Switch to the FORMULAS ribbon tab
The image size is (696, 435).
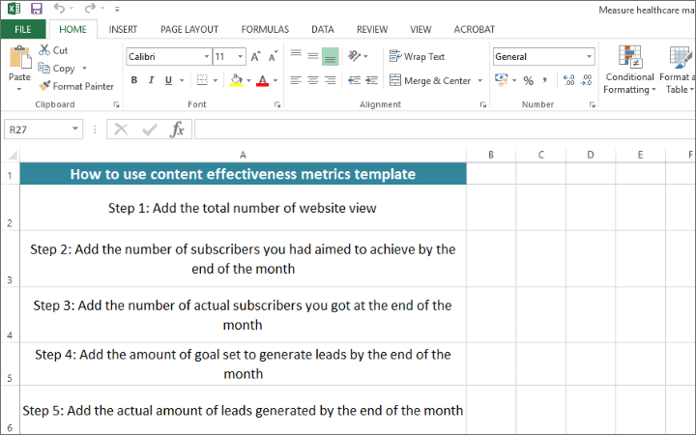[264, 30]
